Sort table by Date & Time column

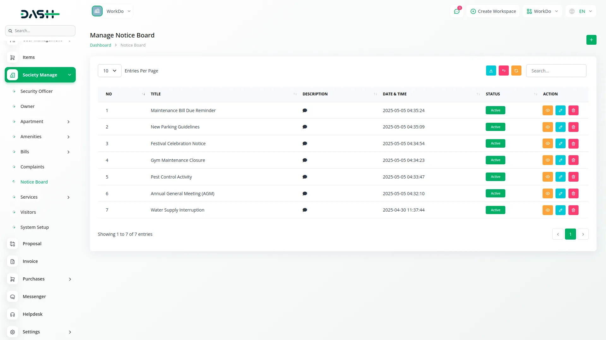pos(395,94)
